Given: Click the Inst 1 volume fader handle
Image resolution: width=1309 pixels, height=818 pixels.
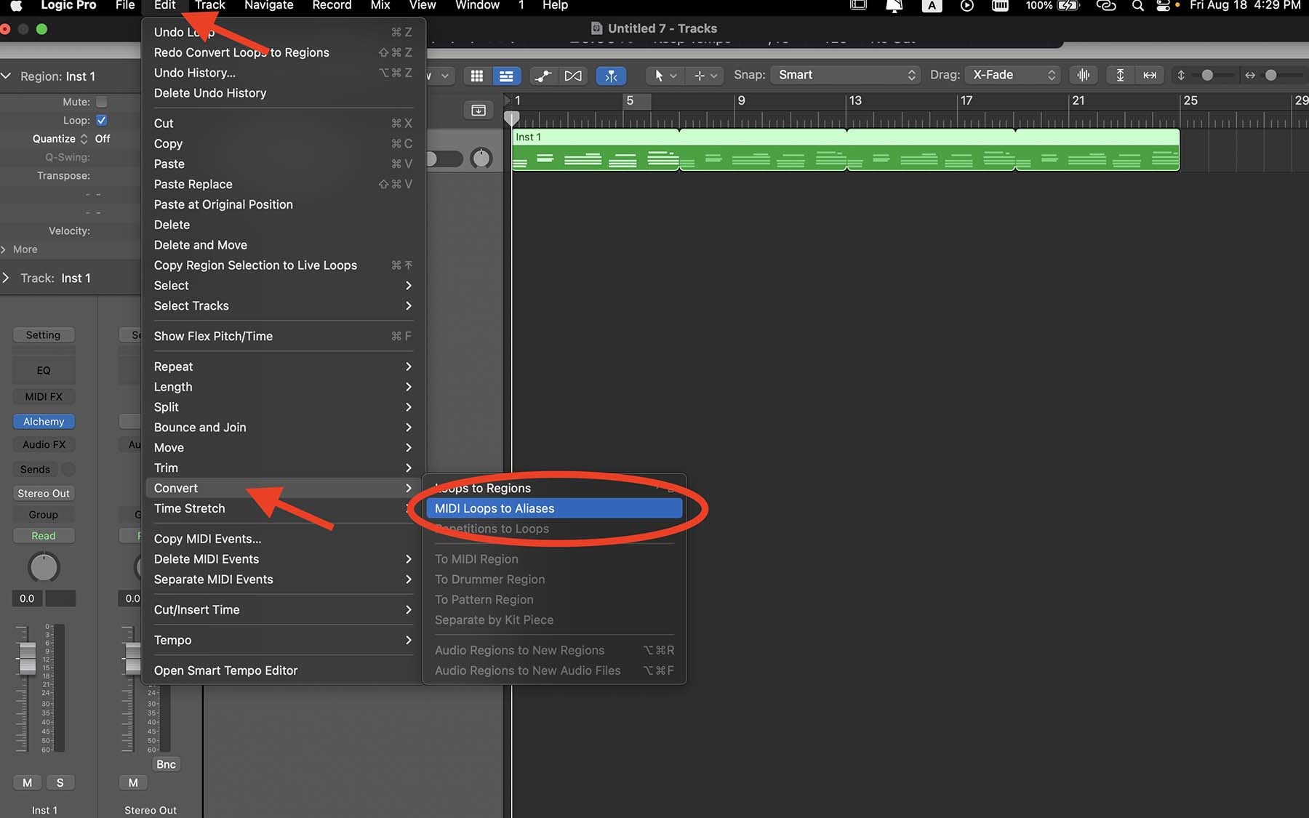Looking at the screenshot, I should pos(27,658).
